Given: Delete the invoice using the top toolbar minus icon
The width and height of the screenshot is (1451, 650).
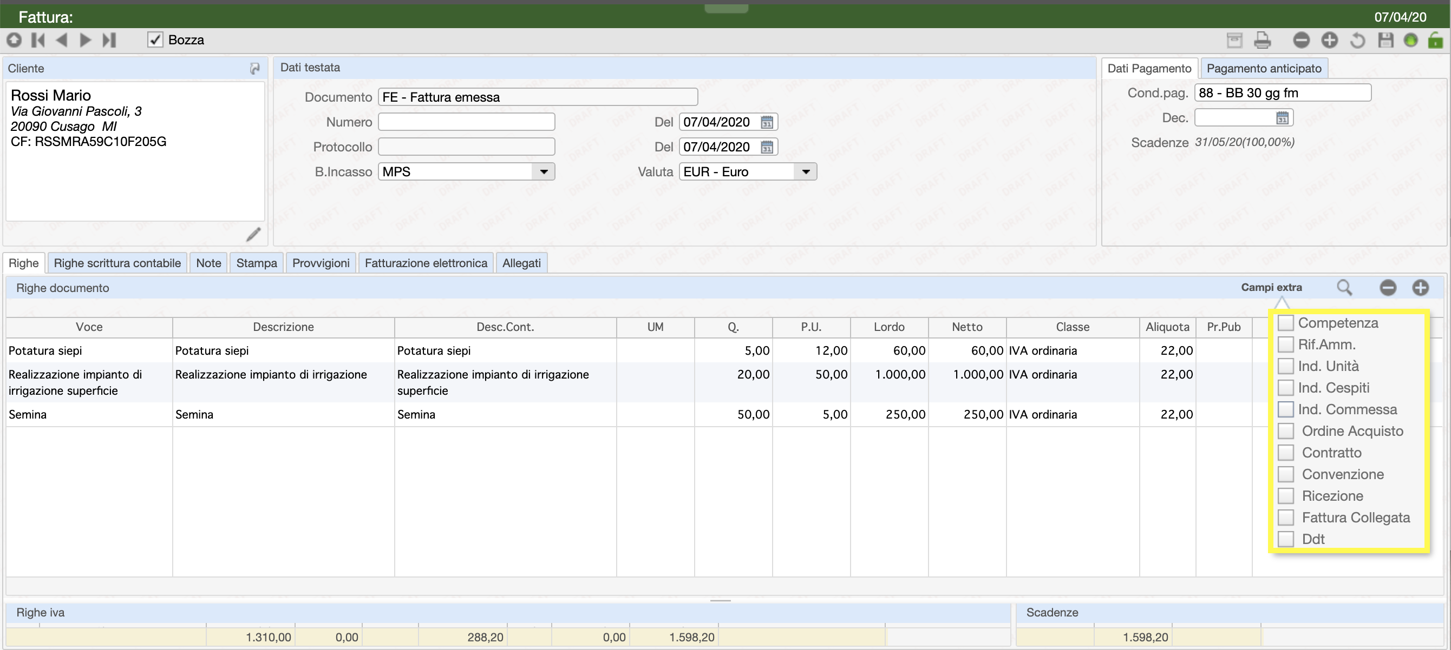Looking at the screenshot, I should point(1301,40).
